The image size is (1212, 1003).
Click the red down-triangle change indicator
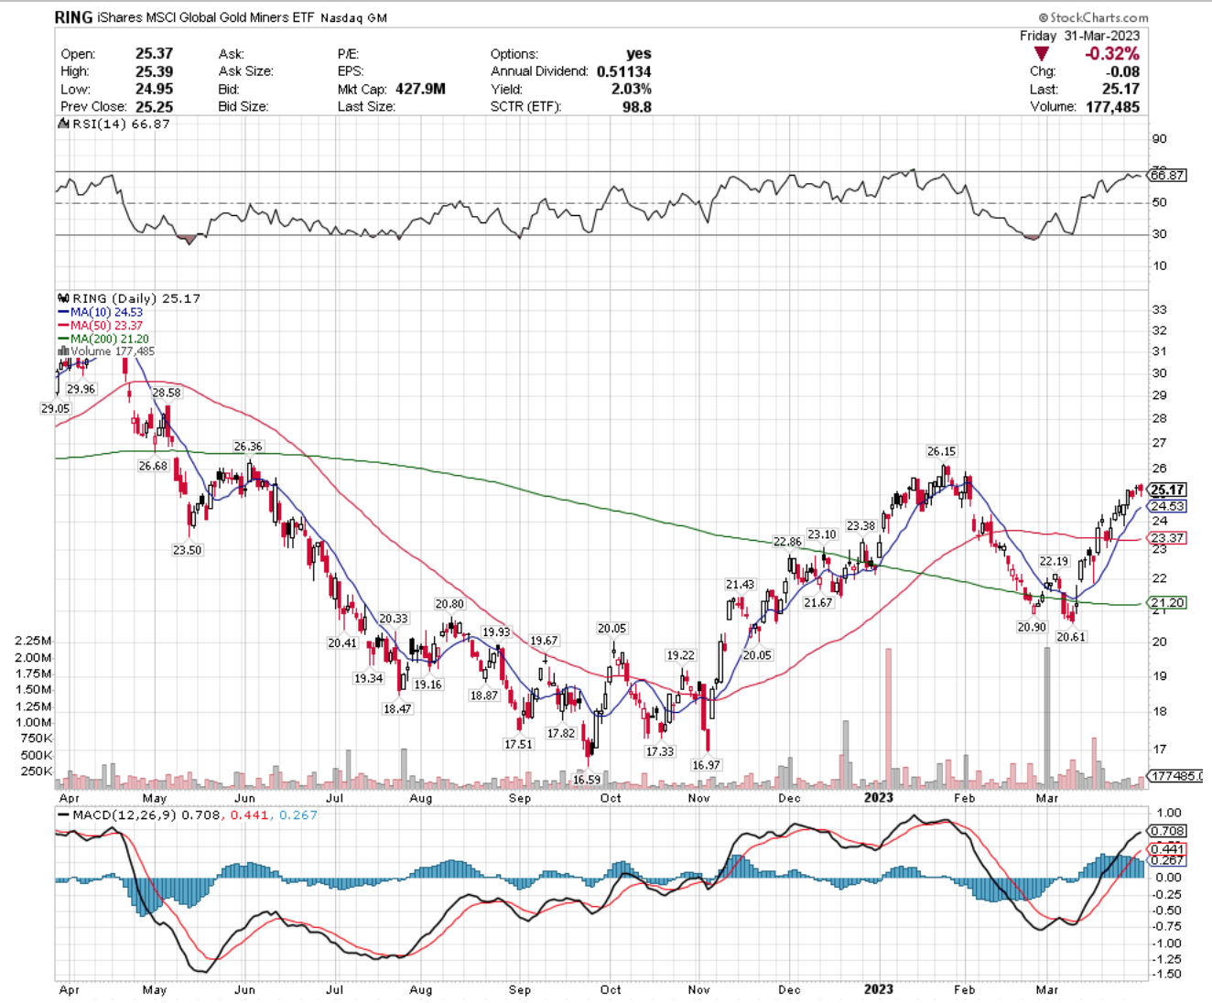click(x=1041, y=54)
